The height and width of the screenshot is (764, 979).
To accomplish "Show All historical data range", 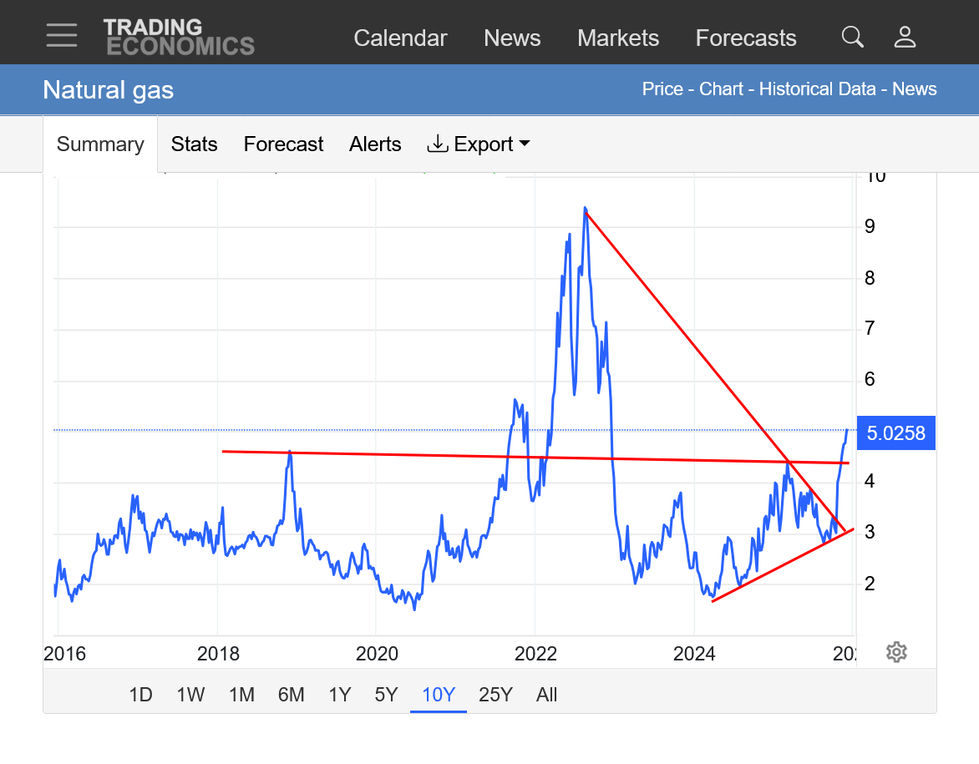I will point(546,695).
